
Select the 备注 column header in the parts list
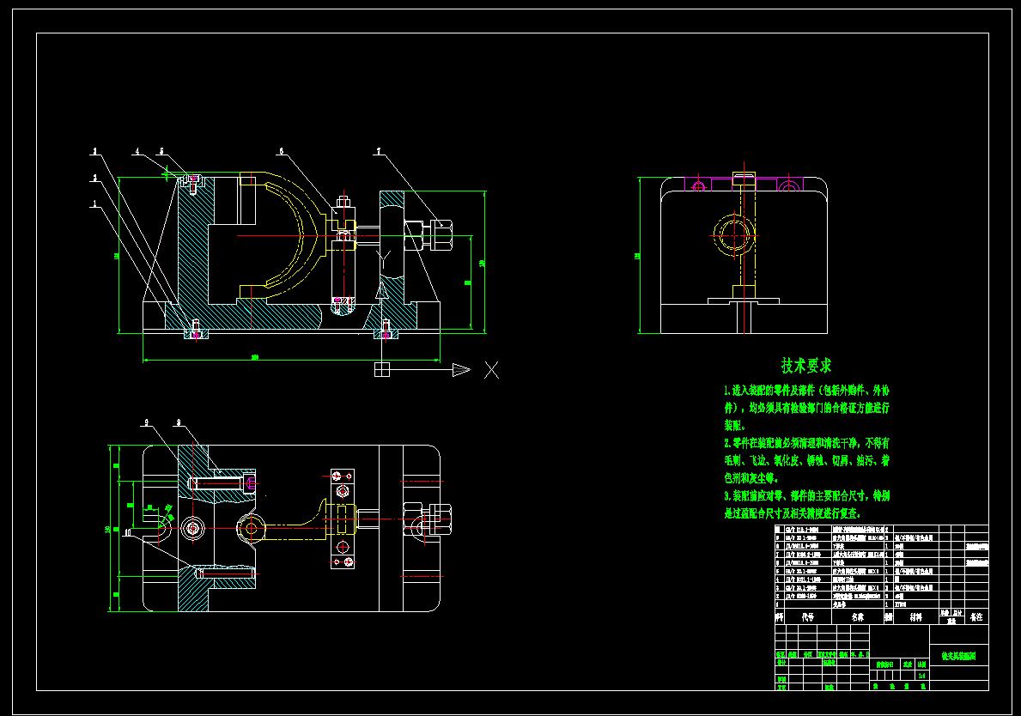976,617
